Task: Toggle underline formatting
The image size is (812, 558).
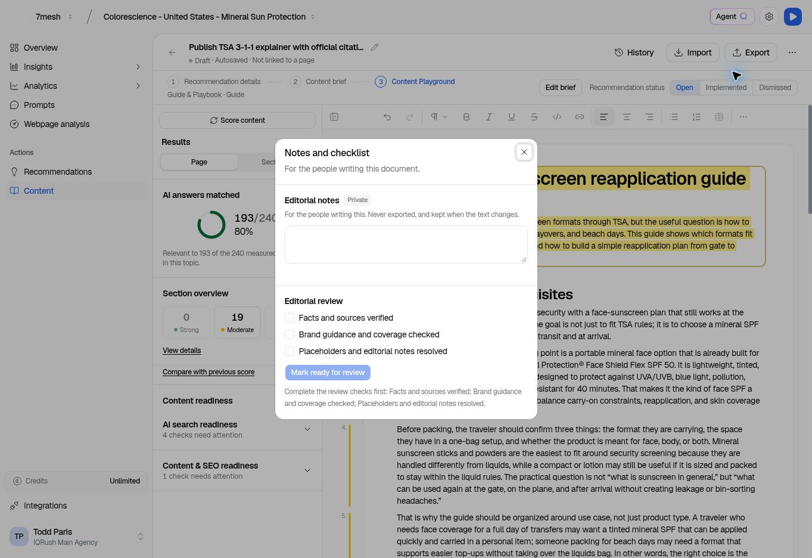Action: (x=512, y=117)
